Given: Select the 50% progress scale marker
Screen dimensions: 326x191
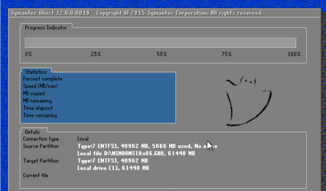Looking at the screenshot, I should pos(161,54).
